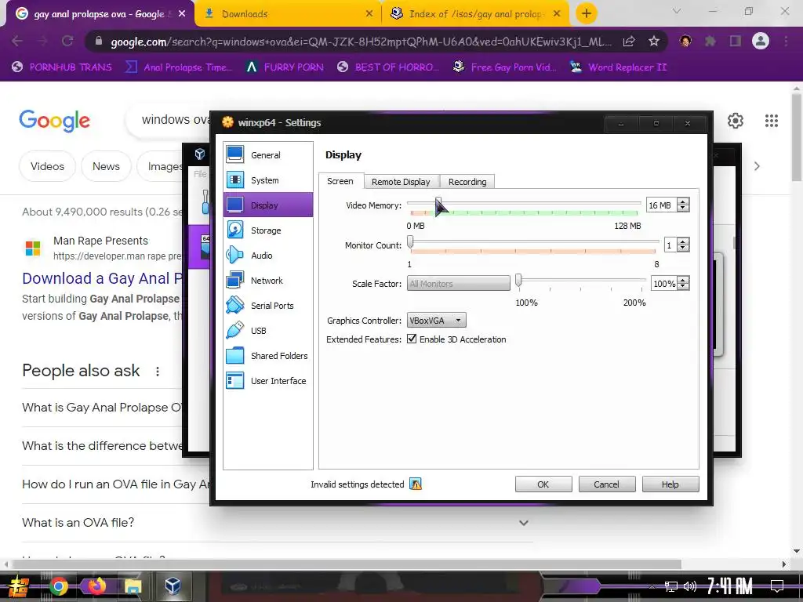The width and height of the screenshot is (803, 602).
Task: Click the volume icon in system tray
Action: tap(690, 586)
